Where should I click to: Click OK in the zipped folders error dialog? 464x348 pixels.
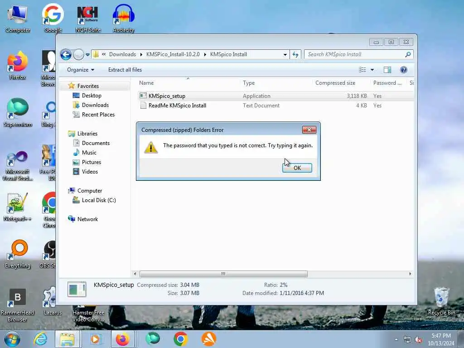pos(297,168)
